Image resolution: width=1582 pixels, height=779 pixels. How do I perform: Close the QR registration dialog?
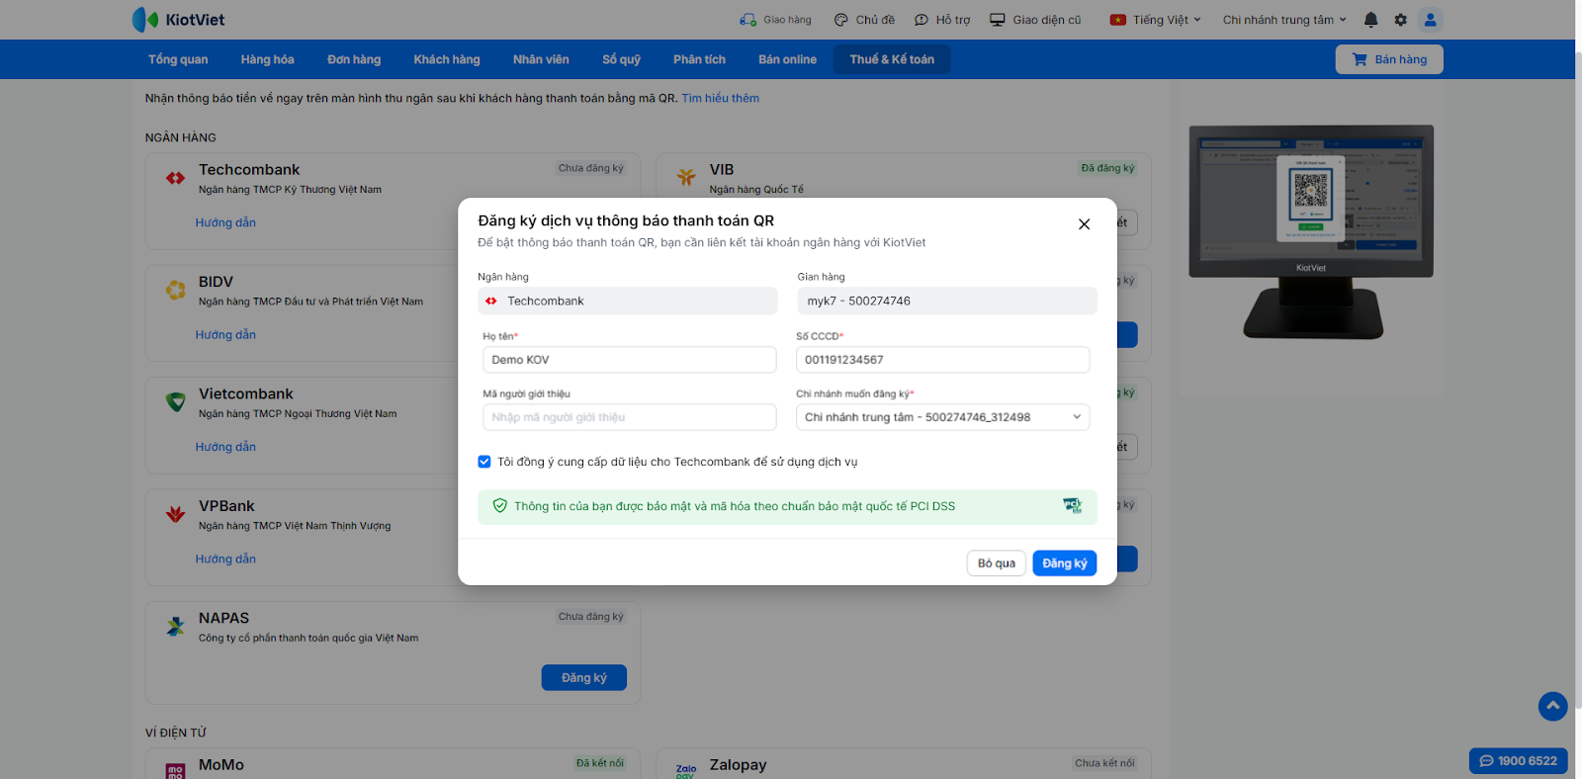coord(1084,224)
